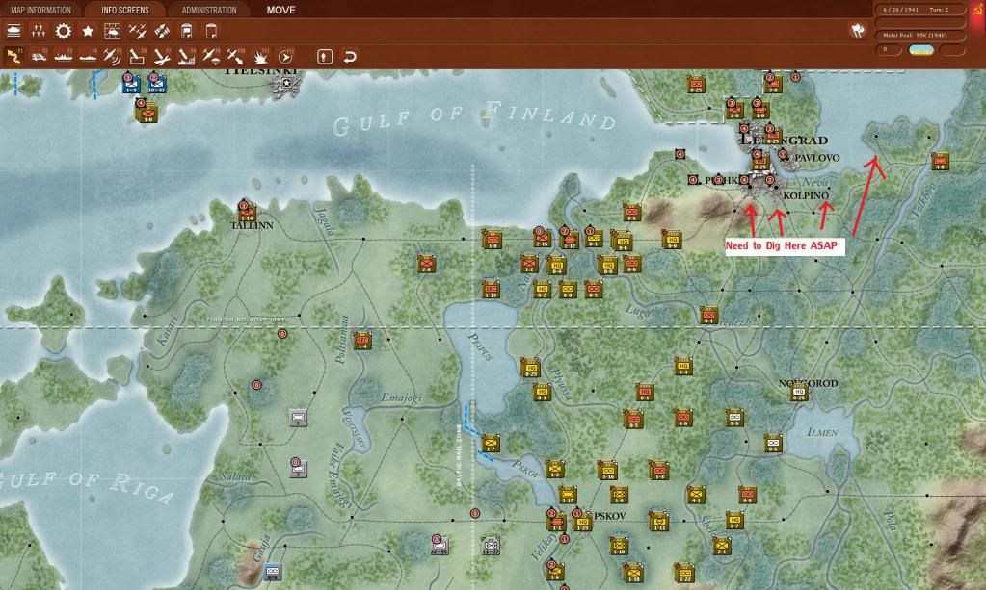The image size is (986, 590).
Task: Toggle the blue-yellow weather indicator
Action: pos(920,49)
